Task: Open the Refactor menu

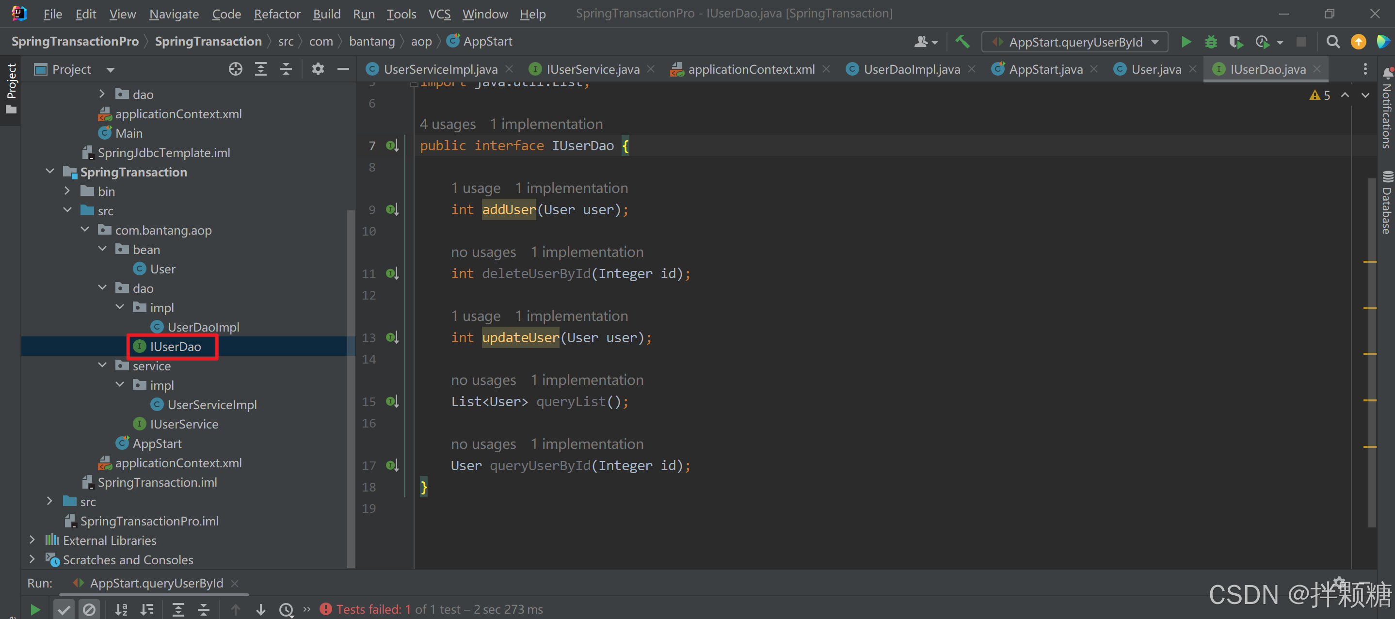Action: (277, 14)
